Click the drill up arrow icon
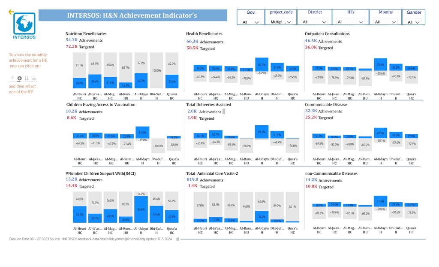Viewport: 439px width, 267px height. (12, 78)
